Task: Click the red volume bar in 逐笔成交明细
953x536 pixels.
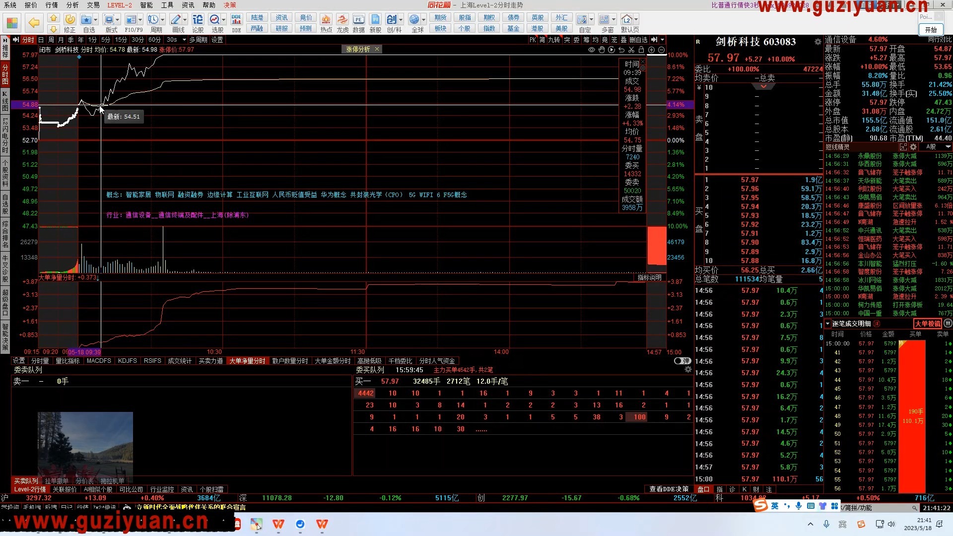Action: (912, 417)
